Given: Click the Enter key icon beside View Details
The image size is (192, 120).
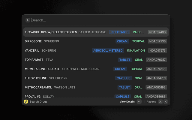Looking at the screenshot, I should tap(139, 102).
